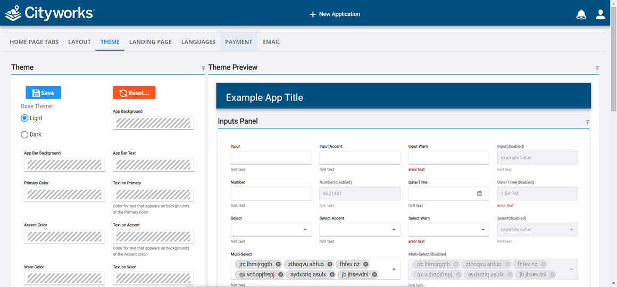Click the Cityworks logo
This screenshot has width=617, height=287.
(x=49, y=13)
